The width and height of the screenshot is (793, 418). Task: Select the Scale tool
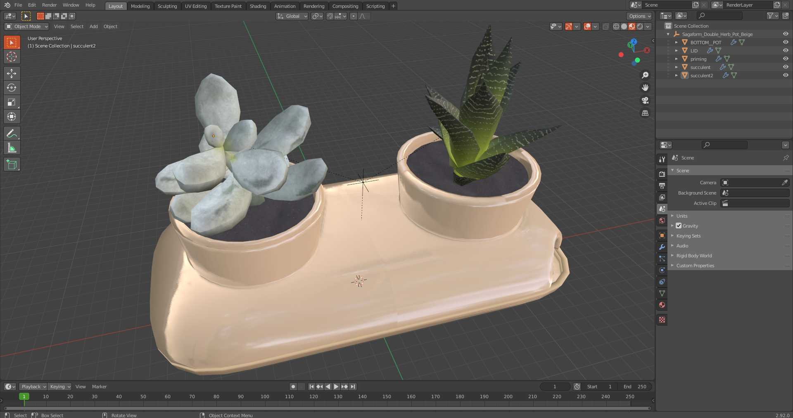pos(12,102)
